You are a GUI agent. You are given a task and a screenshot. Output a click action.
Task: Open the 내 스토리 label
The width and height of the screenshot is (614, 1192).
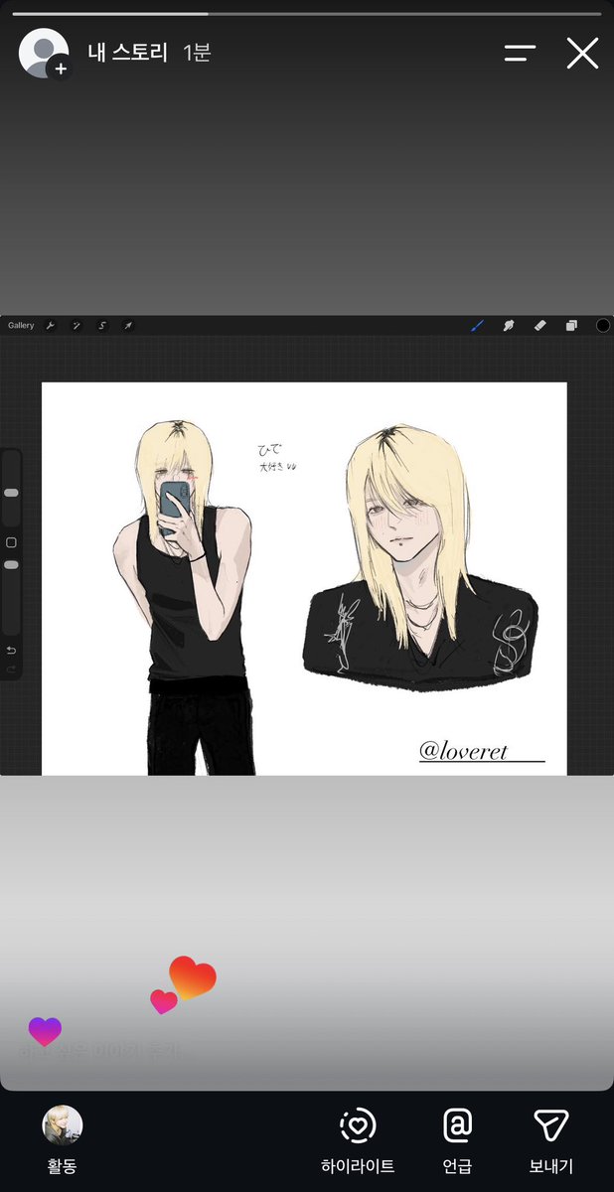(x=129, y=53)
